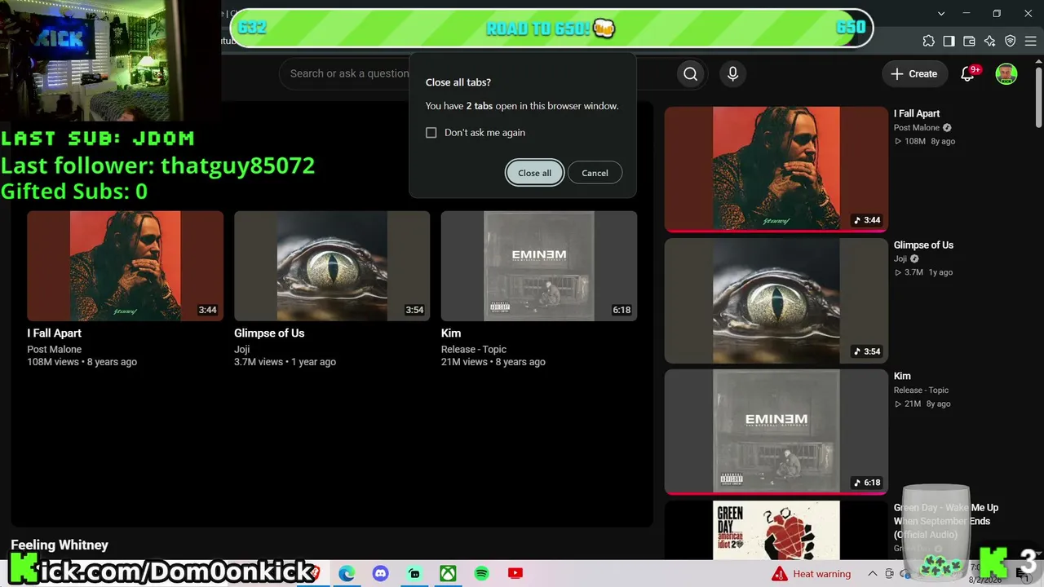
Task: Click the YouTube search magnifier button
Action: [691, 74]
